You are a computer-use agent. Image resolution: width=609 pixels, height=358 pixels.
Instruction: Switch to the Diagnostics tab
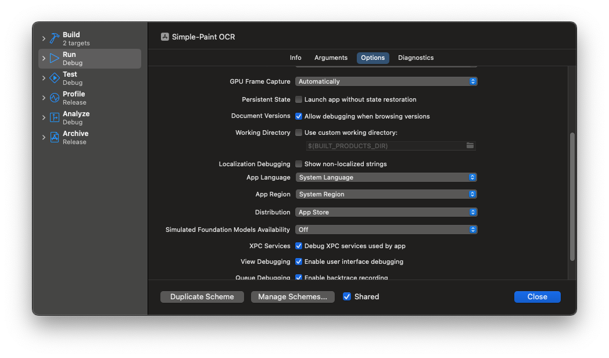point(415,58)
